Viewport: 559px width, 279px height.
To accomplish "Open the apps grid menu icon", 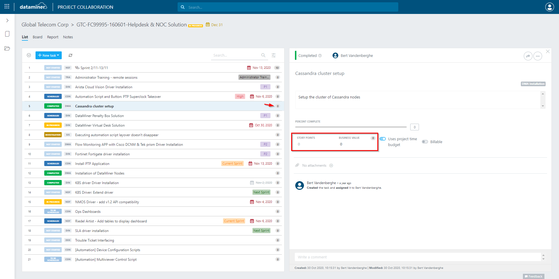I will [7, 6].
